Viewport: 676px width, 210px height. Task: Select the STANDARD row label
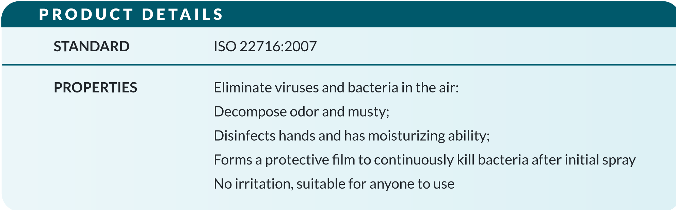[92, 47]
